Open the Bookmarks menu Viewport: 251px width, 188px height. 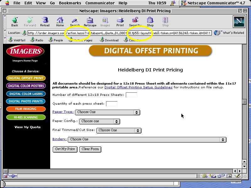[70, 3]
